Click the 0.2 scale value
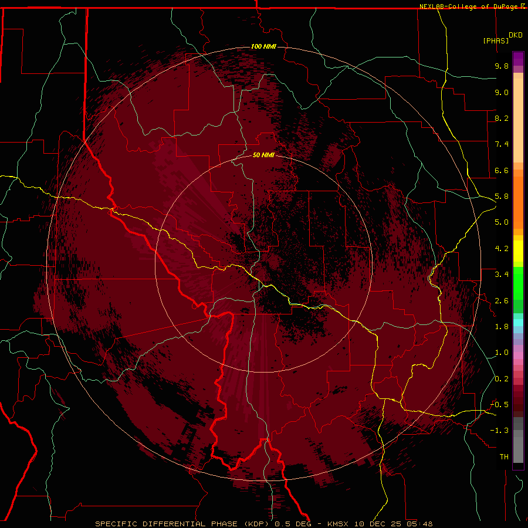The width and height of the screenshot is (528, 528). [502, 379]
